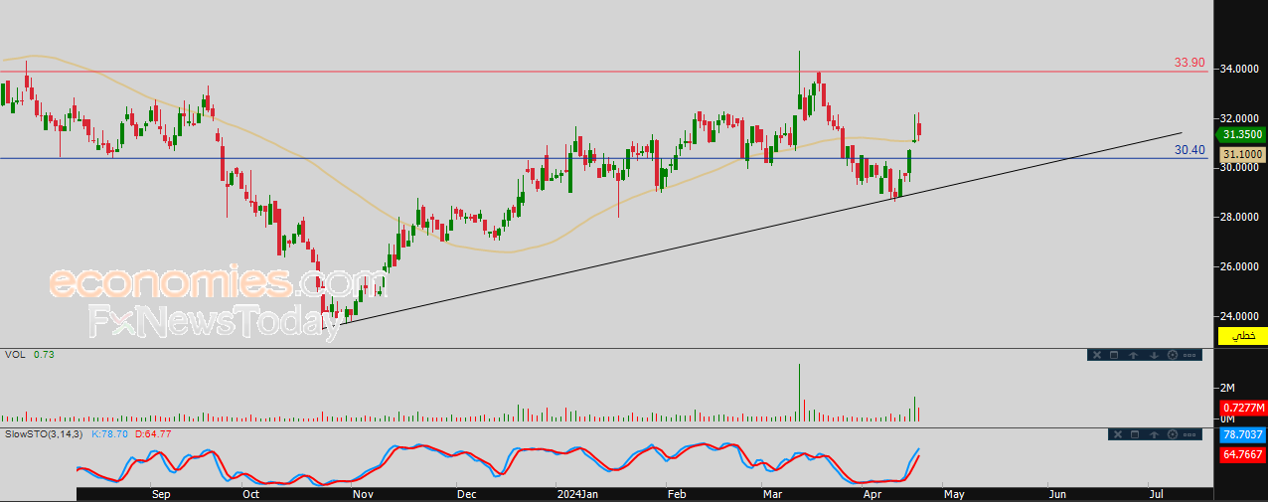
Task: Open more options for VOL panel
Action: click(x=1189, y=355)
